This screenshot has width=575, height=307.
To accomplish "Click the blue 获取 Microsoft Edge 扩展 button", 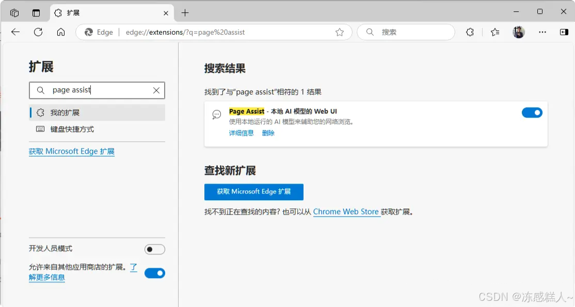I will [254, 192].
